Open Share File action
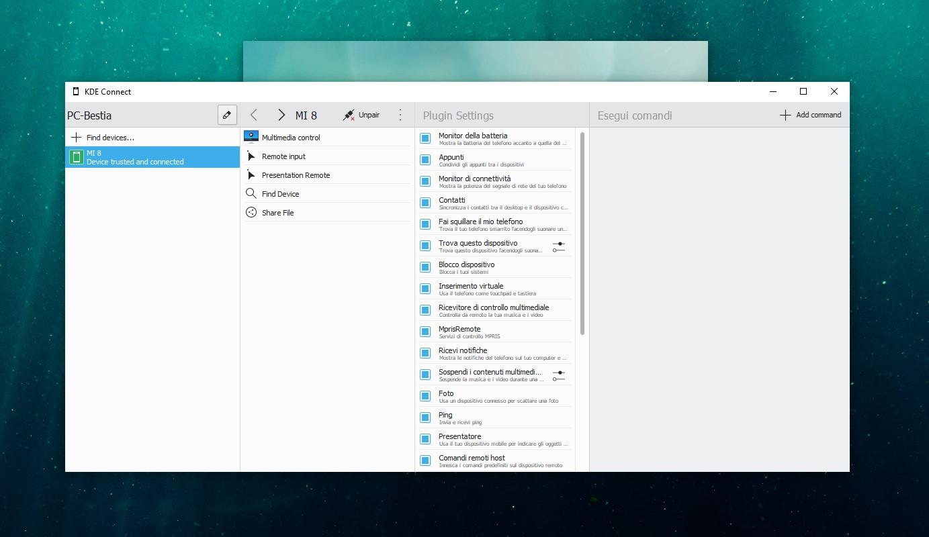The width and height of the screenshot is (929, 537). 326,212
